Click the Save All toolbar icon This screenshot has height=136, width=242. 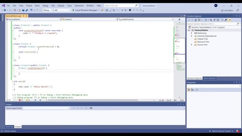coord(27,10)
